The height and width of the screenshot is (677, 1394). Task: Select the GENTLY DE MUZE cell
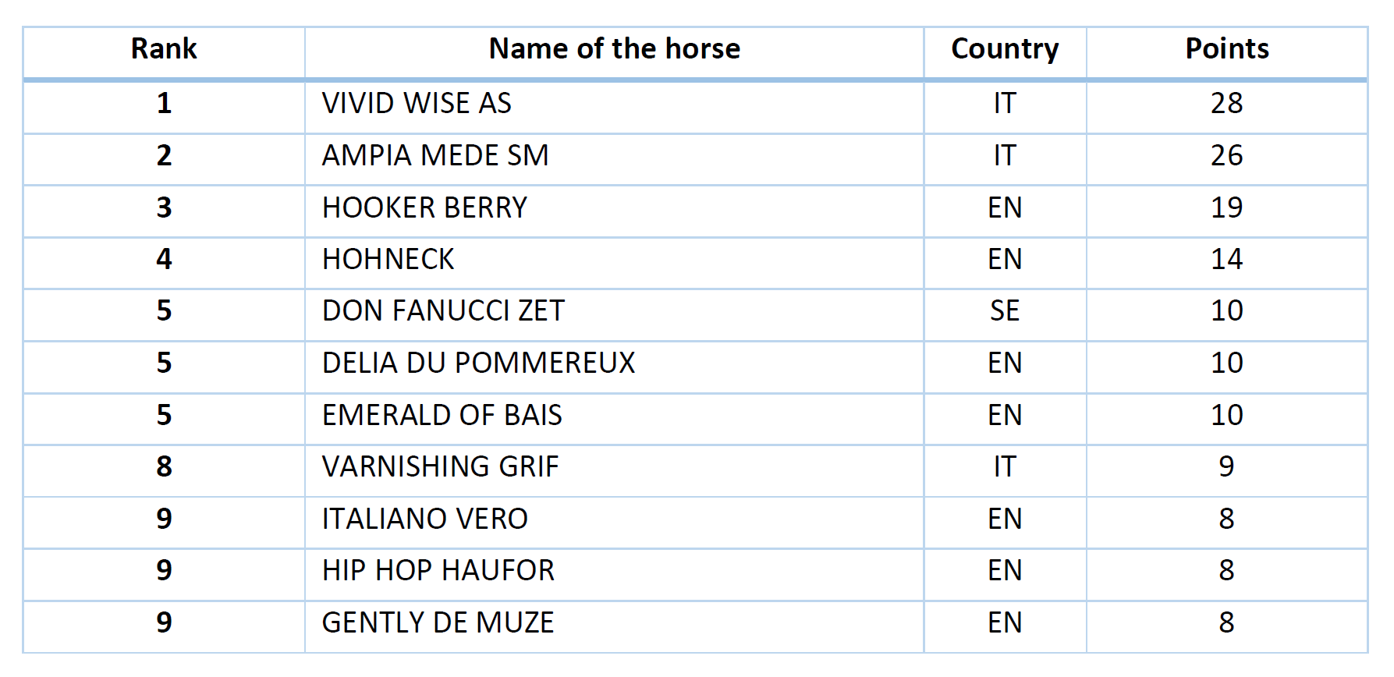point(438,623)
